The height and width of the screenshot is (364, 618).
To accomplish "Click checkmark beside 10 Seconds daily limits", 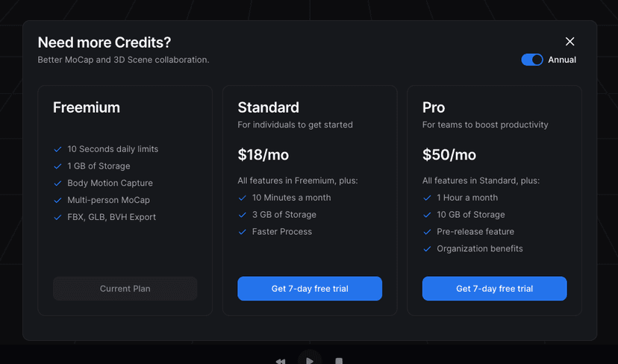I will 57,149.
